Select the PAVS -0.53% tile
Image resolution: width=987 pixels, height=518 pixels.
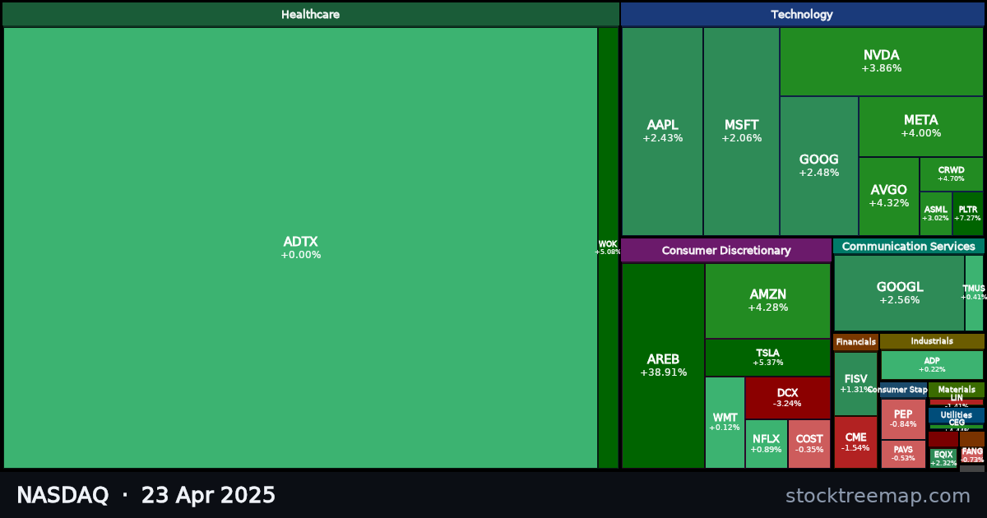point(903,455)
